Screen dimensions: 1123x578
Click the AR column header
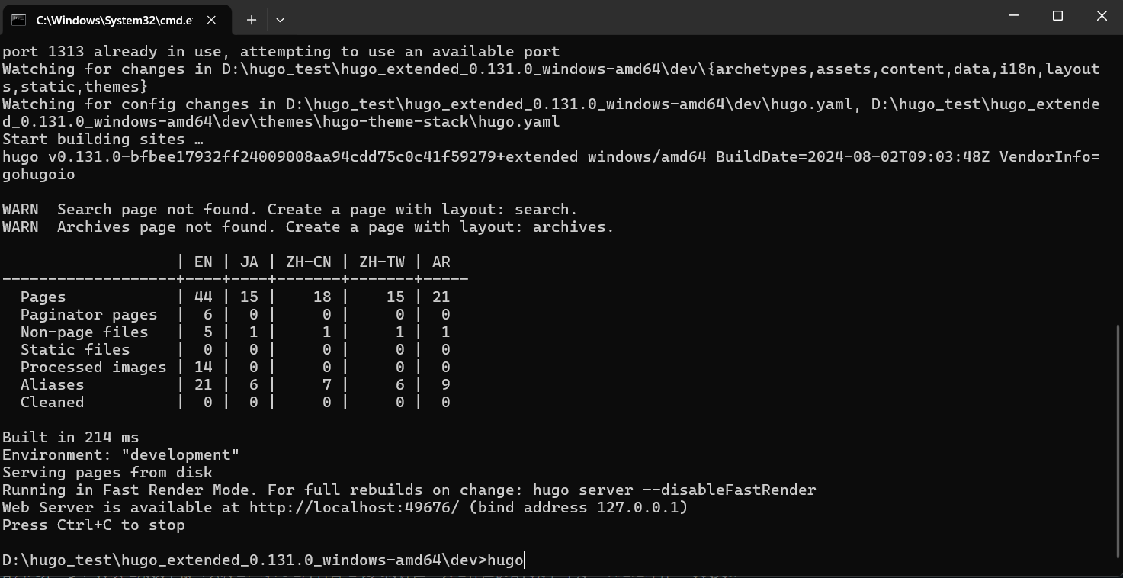[441, 262]
